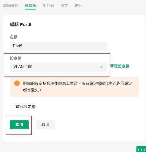This screenshot has height=152, width=146.
Task: Cancel editing with the 取消 button
Action: [x=45, y=125]
